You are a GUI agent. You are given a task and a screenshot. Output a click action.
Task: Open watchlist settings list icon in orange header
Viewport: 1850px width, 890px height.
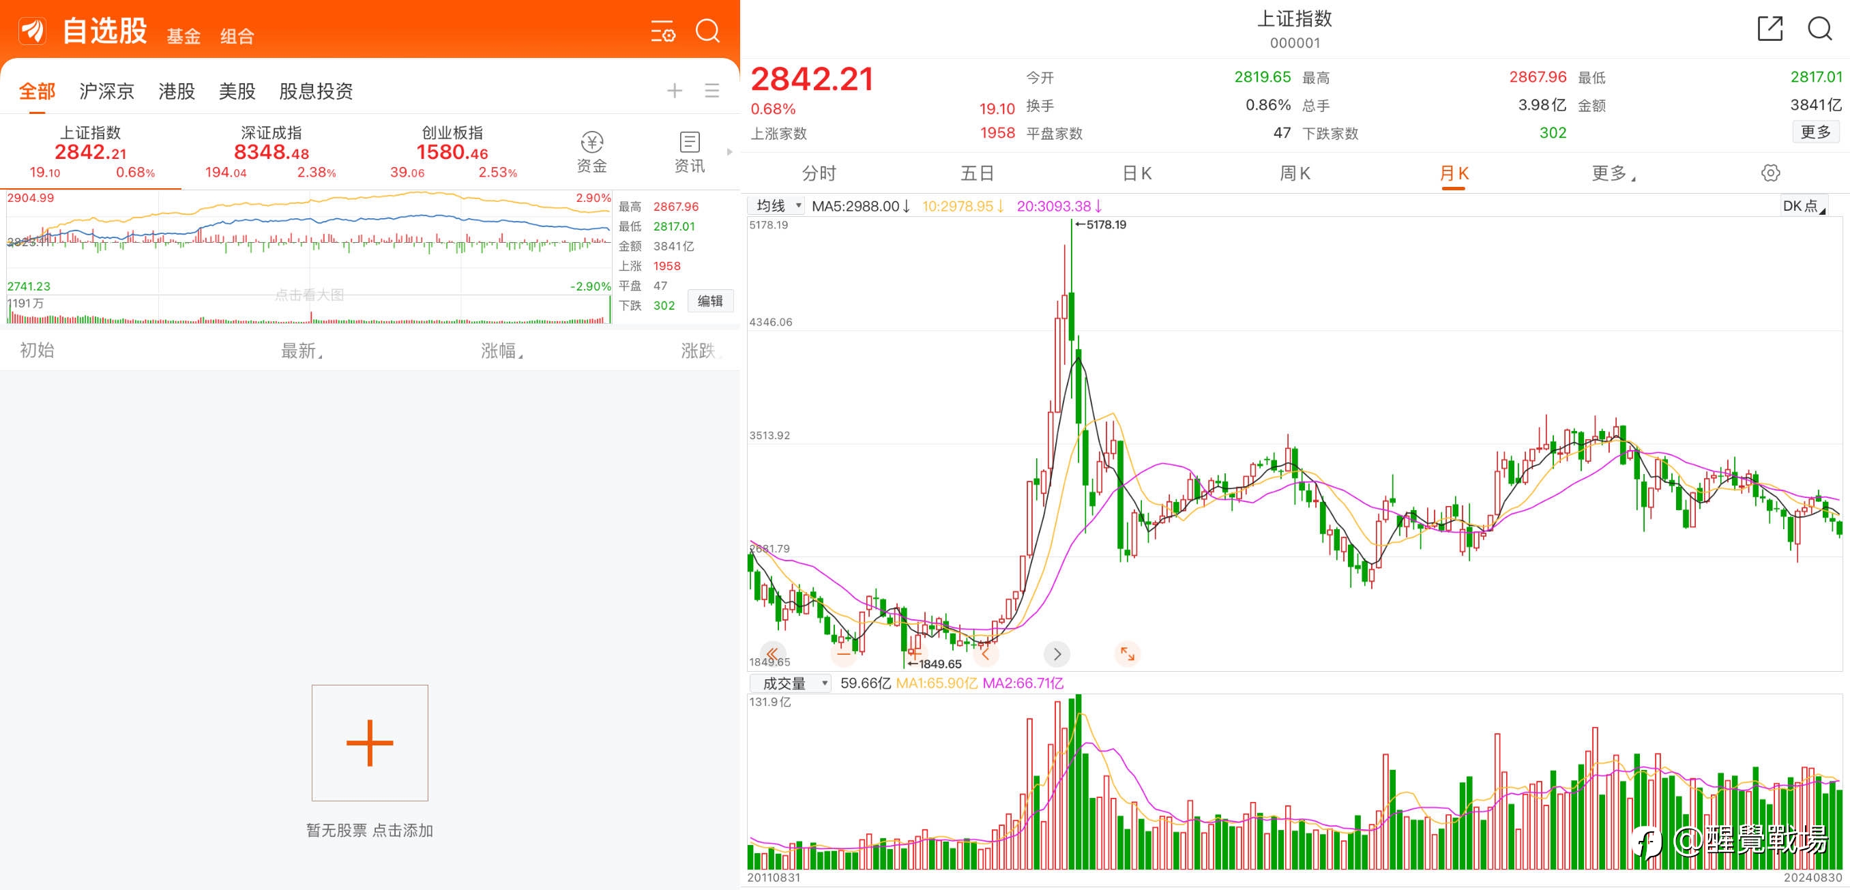coord(663,31)
